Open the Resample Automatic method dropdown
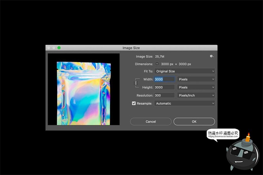The width and height of the screenshot is (263, 175). (184, 103)
